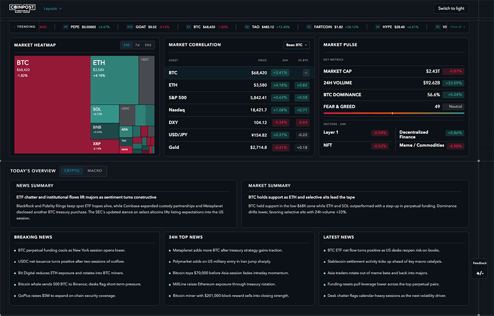Screen dimensions: 494x316
Task: Select GOAT in trending ticker
Action: [148, 27]
